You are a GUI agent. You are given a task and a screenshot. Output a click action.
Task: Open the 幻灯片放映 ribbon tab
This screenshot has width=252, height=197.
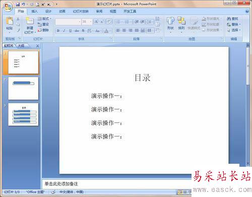tap(81, 11)
